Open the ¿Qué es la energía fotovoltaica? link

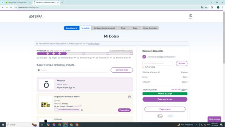121,51
